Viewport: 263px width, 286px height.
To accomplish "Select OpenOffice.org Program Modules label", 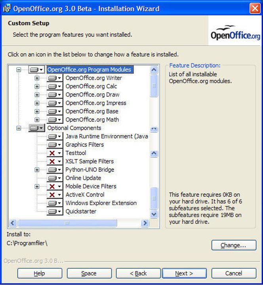I will click(x=90, y=70).
